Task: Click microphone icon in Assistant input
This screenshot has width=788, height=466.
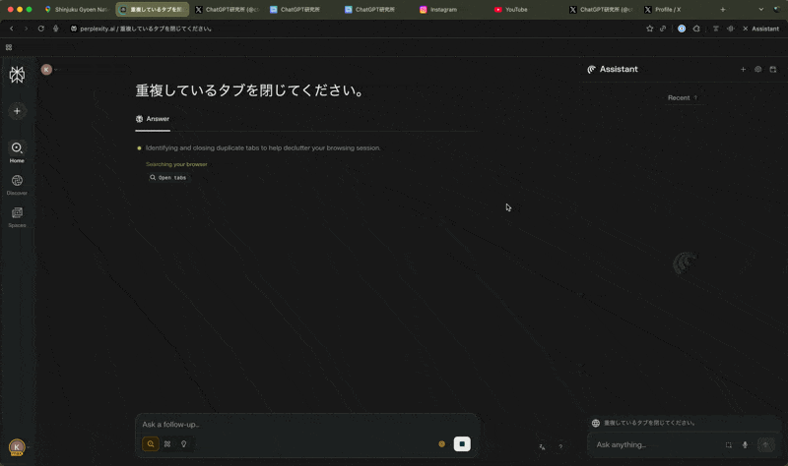Action: pyautogui.click(x=745, y=445)
